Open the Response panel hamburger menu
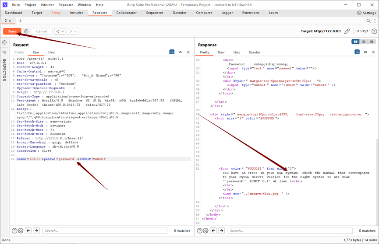The height and width of the screenshot is (244, 379). click(x=373, y=52)
